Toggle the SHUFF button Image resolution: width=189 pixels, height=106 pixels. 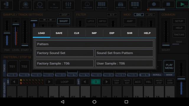[x=63, y=21]
